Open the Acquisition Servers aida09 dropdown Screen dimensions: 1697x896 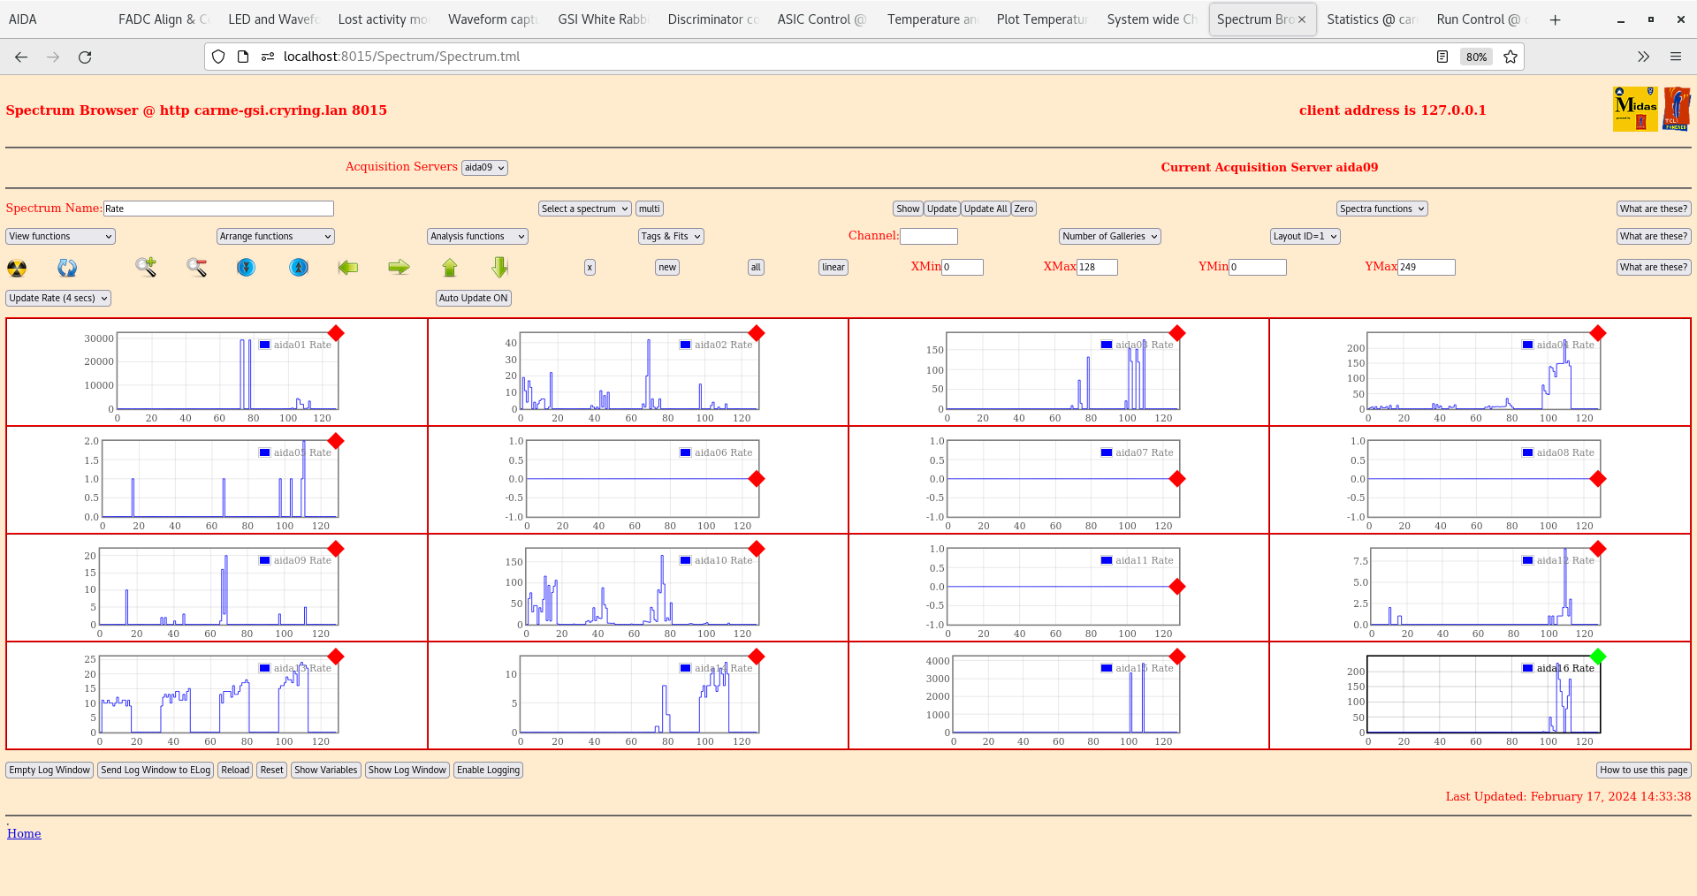pos(484,168)
